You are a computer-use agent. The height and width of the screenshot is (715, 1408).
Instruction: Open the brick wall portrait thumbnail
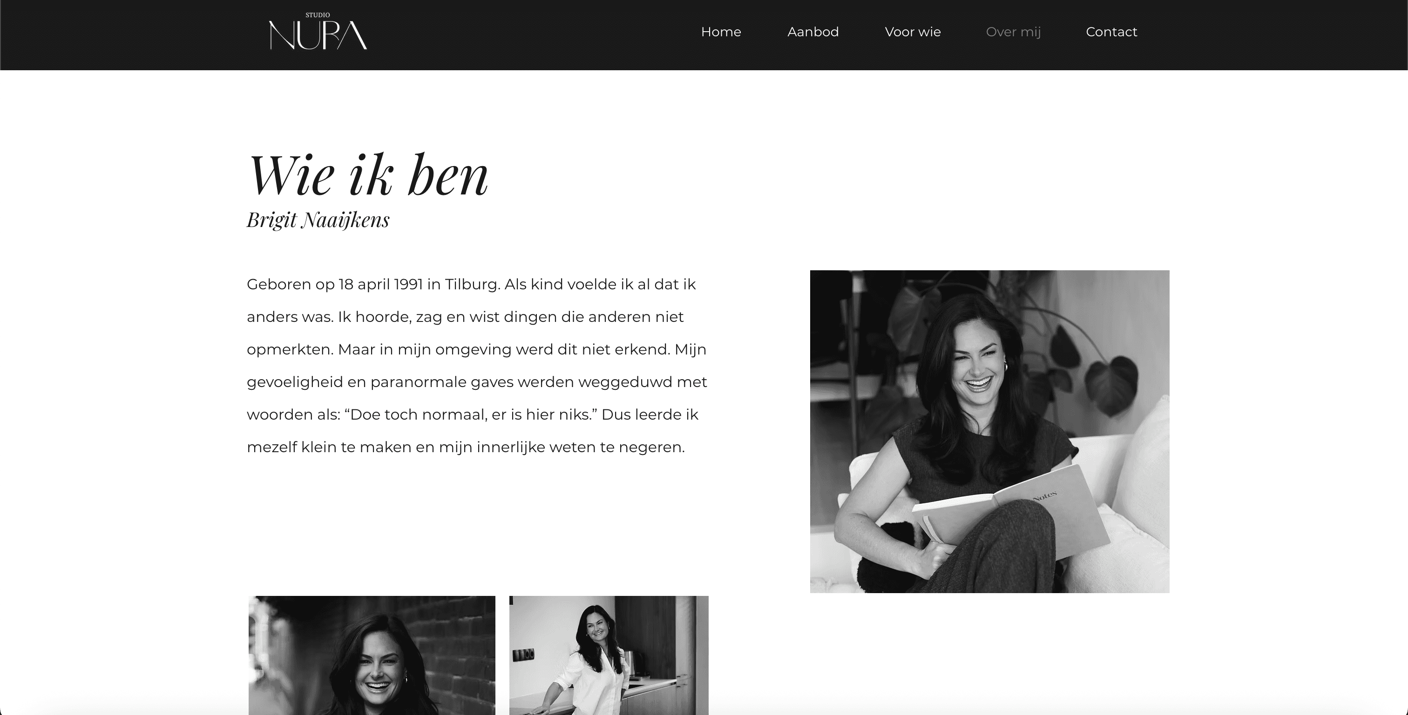[x=372, y=655]
